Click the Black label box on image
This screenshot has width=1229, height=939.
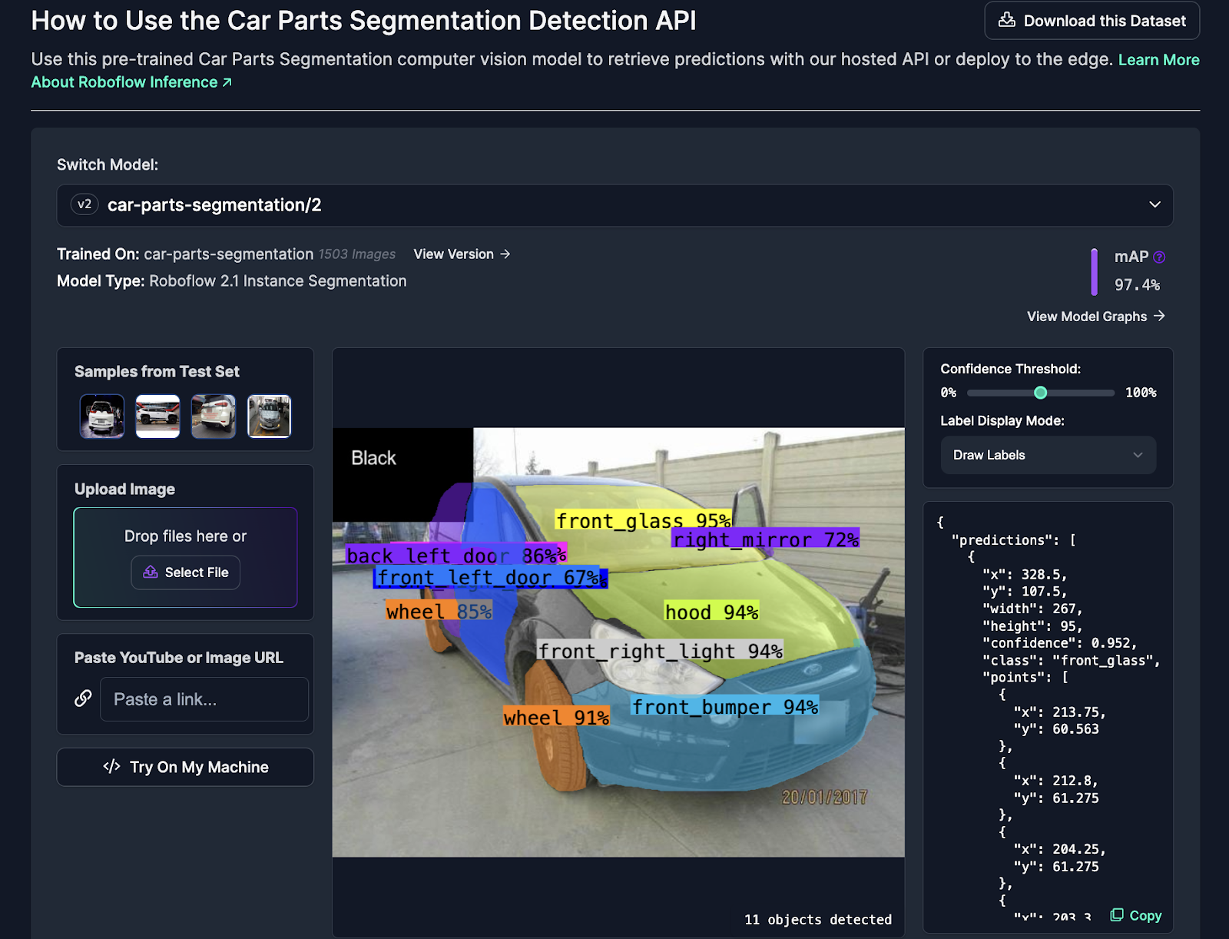click(x=402, y=474)
